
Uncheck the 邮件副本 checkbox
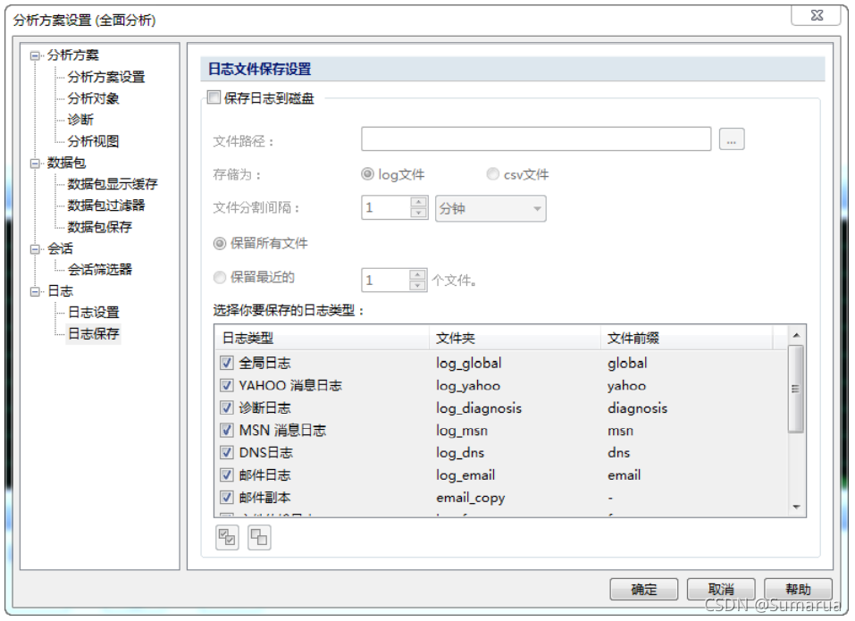point(227,497)
